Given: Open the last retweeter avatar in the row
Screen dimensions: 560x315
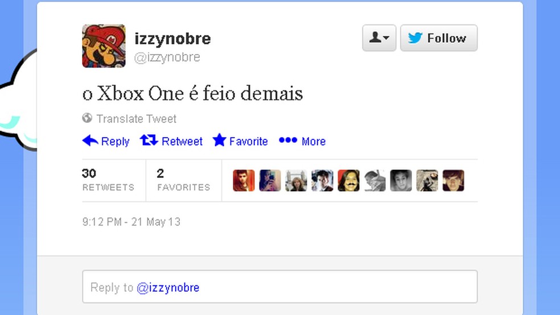Looking at the screenshot, I should (x=454, y=180).
